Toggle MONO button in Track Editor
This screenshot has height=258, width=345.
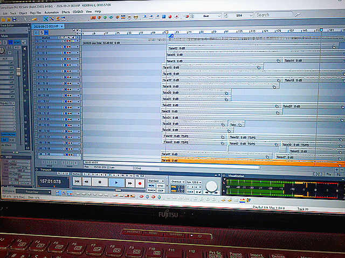pos(17,42)
